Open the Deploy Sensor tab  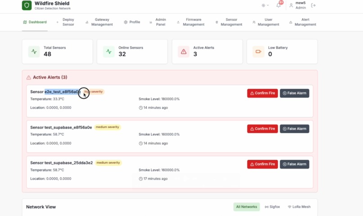(65, 22)
